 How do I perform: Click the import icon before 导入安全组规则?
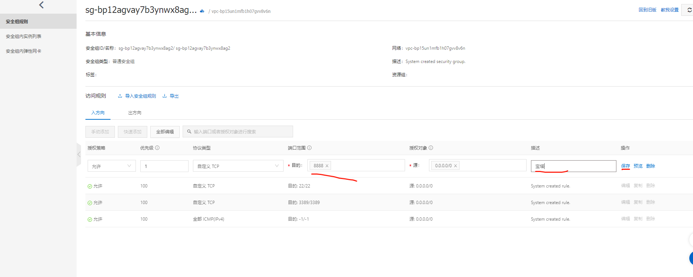coord(120,96)
